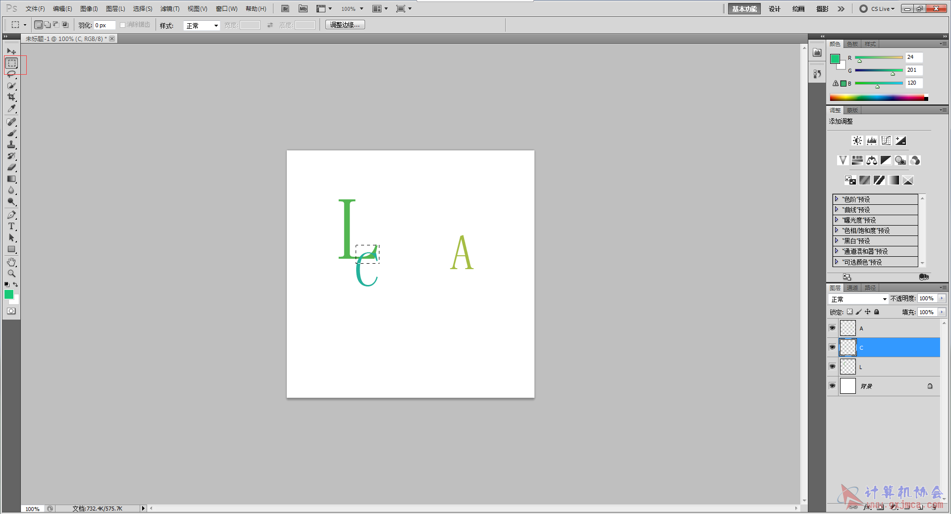The width and height of the screenshot is (951, 514).
Task: Add a Vibrance adjustment
Action: click(x=843, y=160)
